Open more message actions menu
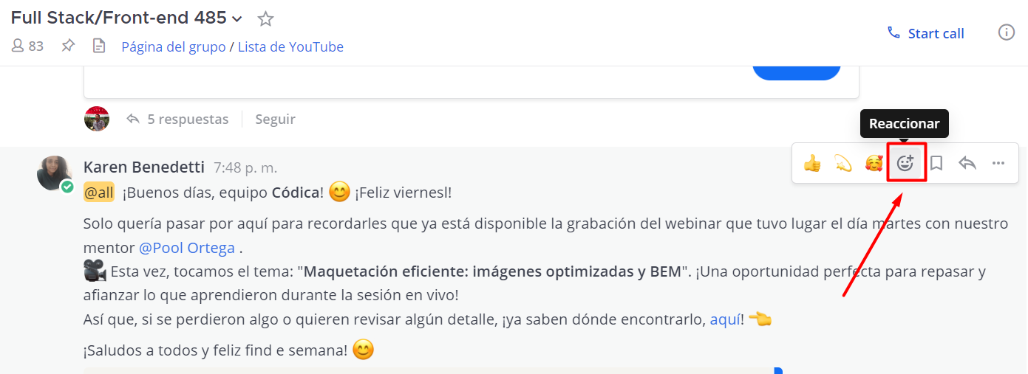The width and height of the screenshot is (1028, 374). click(x=998, y=163)
